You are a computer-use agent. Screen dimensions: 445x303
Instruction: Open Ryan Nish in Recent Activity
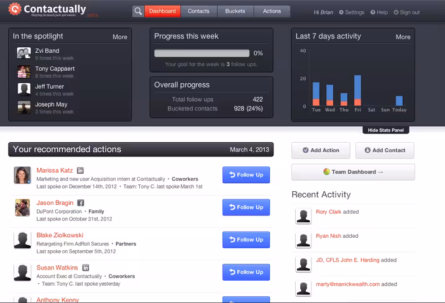pyautogui.click(x=328, y=236)
